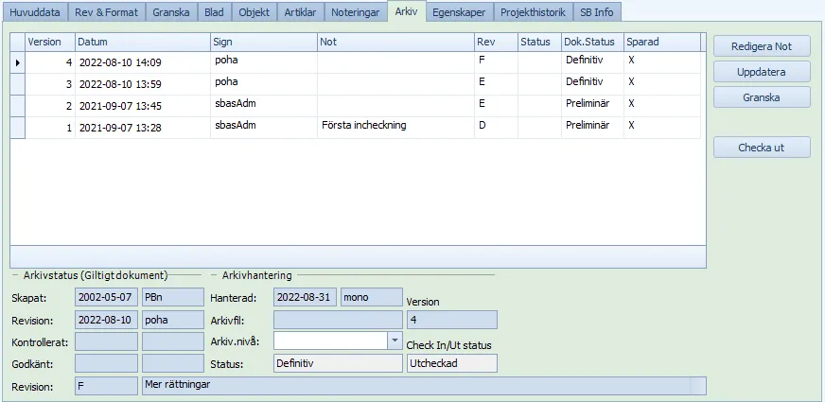Select the row indicator arrow for version 4
This screenshot has height=402, width=825.
(x=18, y=62)
